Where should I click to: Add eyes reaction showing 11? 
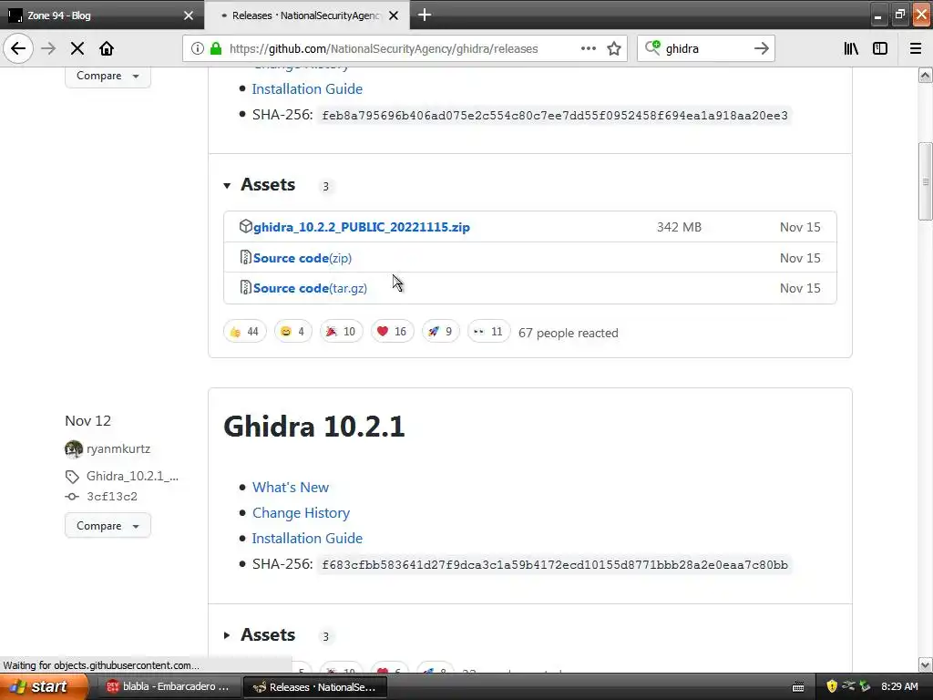tap(488, 332)
